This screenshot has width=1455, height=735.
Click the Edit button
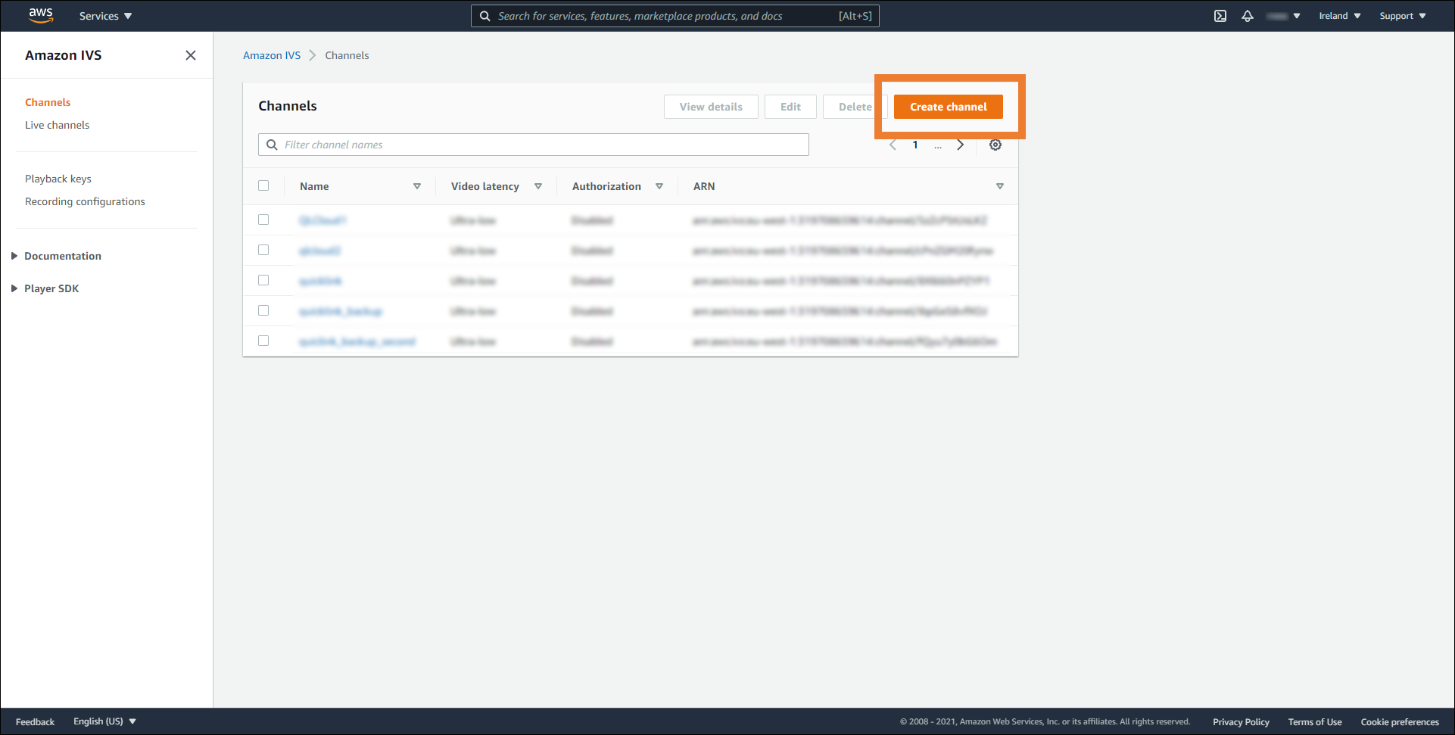790,107
